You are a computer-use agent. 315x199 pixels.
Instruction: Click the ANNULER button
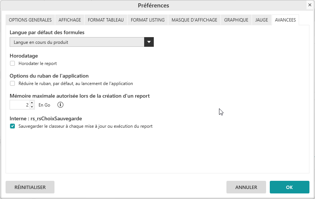(246, 187)
